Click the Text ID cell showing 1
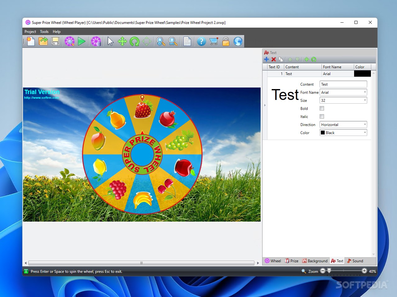 click(276, 74)
